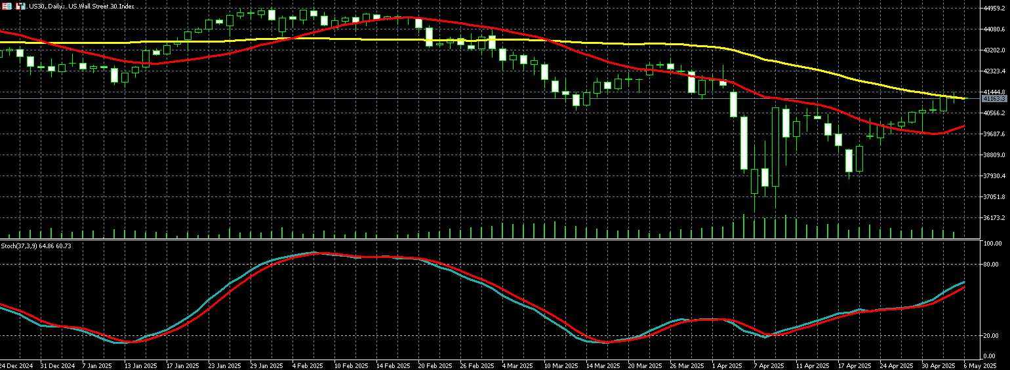
Task: Click the 43202.0 price scale value
Action: [x=994, y=50]
